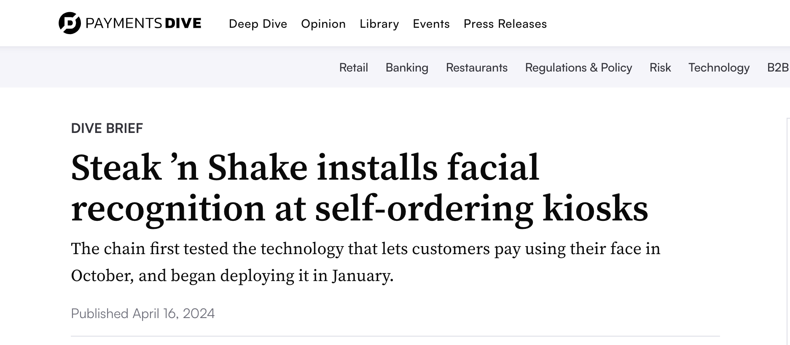Open the Library menu item
The height and width of the screenshot is (345, 790).
tap(379, 24)
